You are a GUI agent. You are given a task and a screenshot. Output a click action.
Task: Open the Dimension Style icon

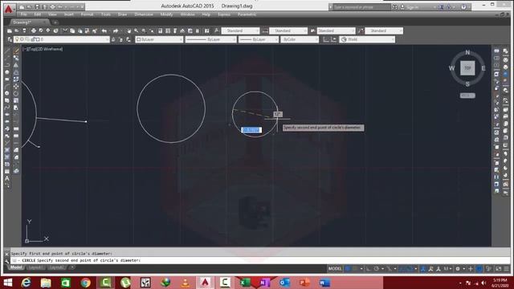(x=265, y=31)
